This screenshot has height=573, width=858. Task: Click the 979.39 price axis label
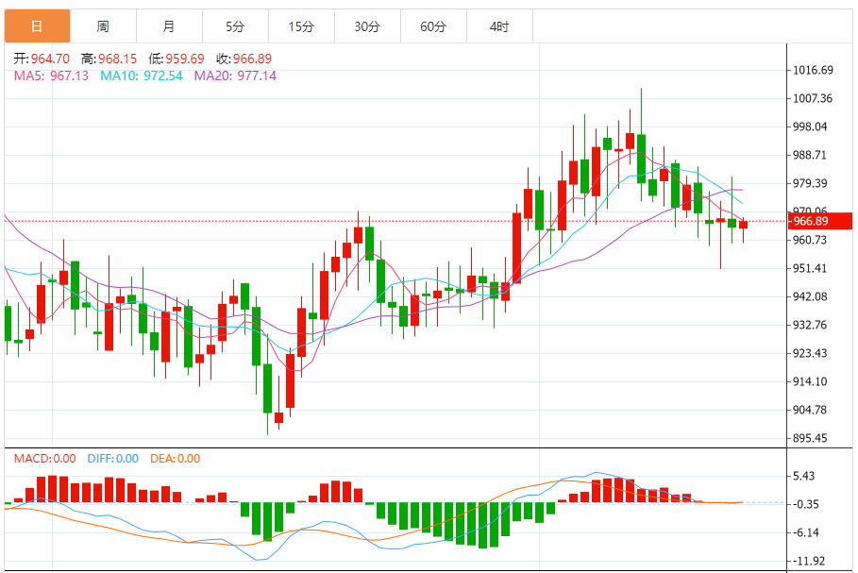(x=811, y=183)
